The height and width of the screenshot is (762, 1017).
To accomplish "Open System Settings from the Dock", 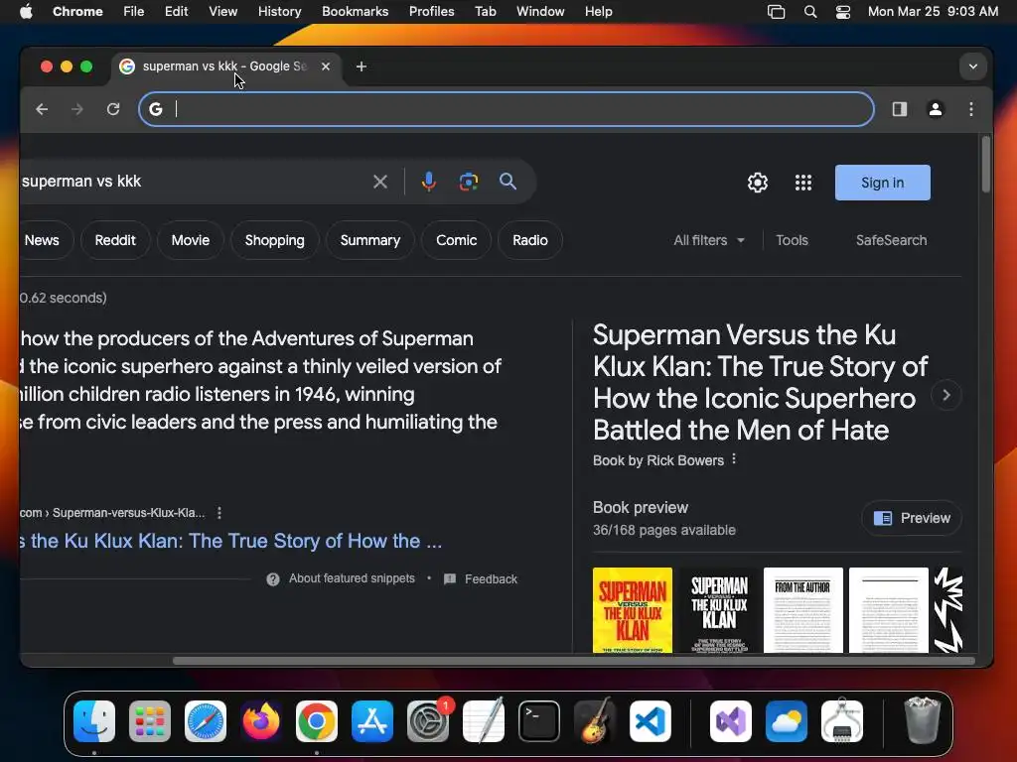I will point(428,721).
